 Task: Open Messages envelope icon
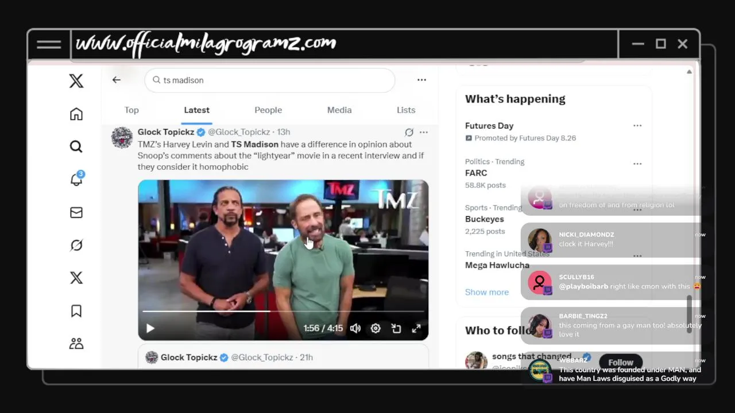tap(76, 213)
